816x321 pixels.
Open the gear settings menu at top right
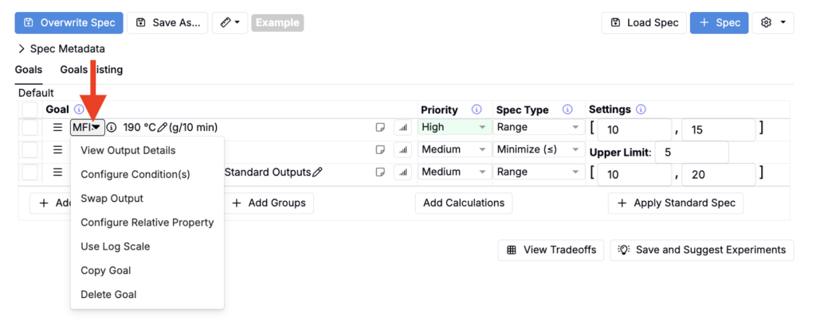773,23
